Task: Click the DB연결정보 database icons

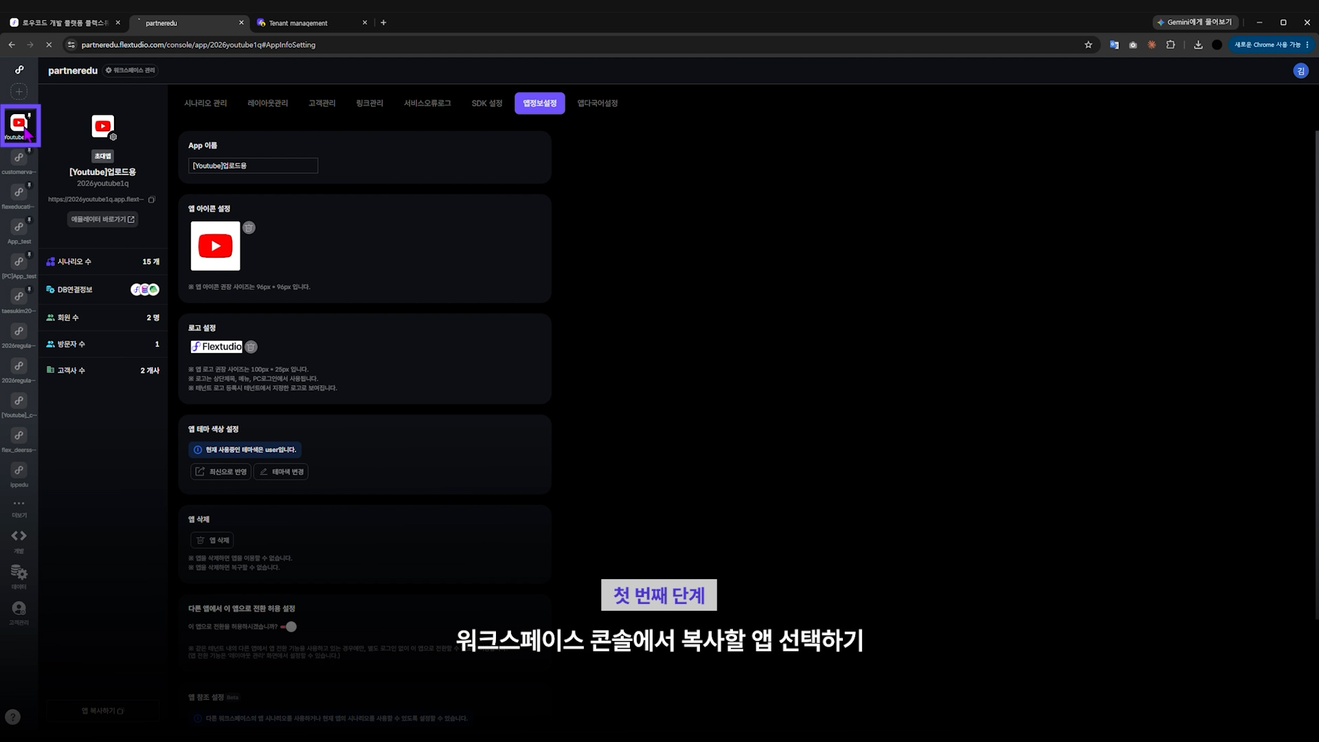Action: [x=145, y=289]
